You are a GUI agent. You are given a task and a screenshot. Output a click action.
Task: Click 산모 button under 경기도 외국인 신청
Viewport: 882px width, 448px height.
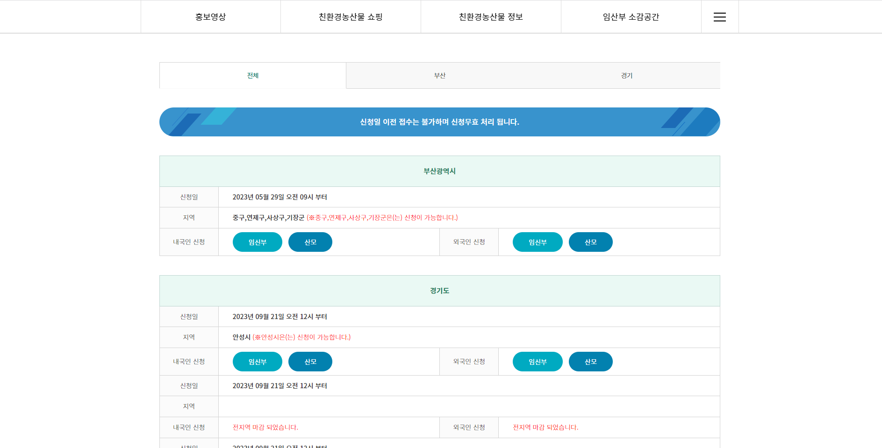pos(590,362)
